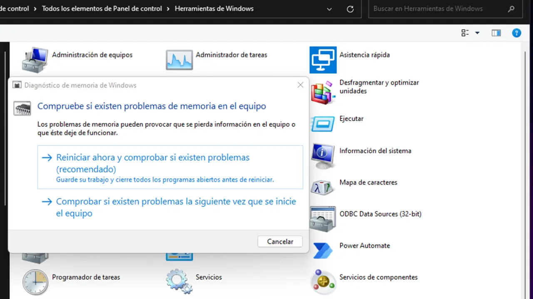
Task: Open Desfragmentar y optimizar unidades icon
Action: [x=323, y=92]
